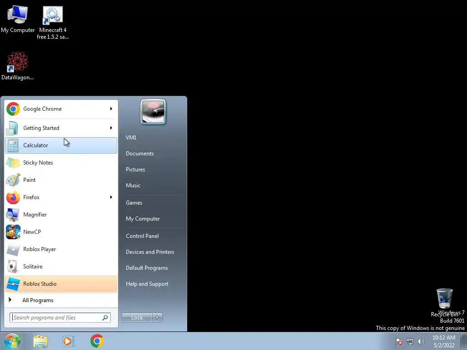467x350 pixels.
Task: Click the search magnifier in the Start search box
Action: (105, 318)
